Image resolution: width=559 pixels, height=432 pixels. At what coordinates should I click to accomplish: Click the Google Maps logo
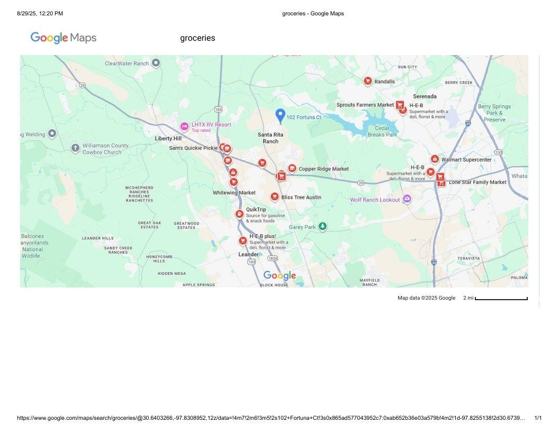click(x=64, y=38)
